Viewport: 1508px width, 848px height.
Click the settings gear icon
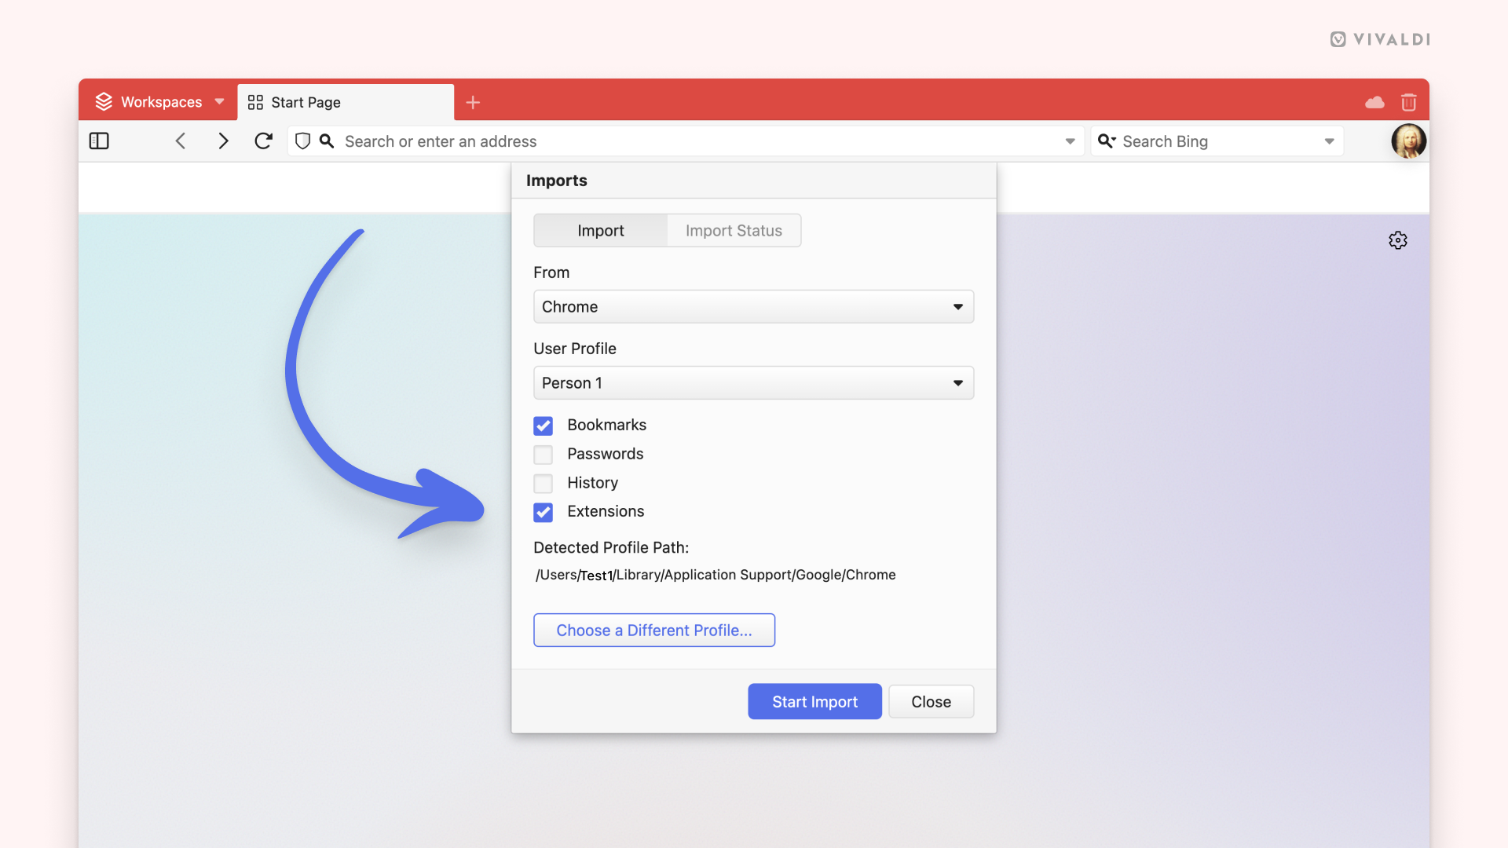[x=1398, y=240]
